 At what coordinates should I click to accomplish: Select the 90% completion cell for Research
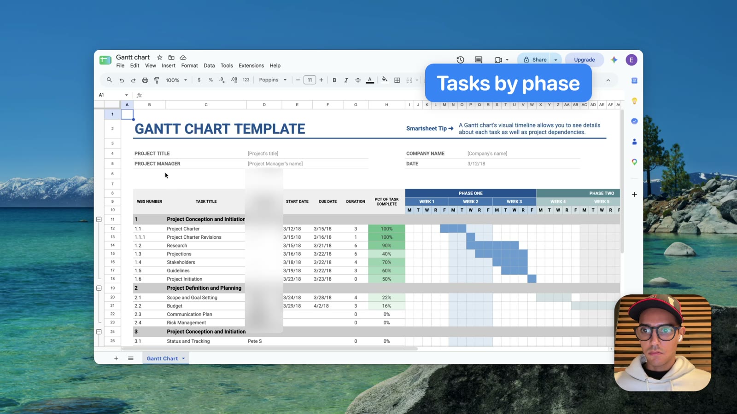pyautogui.click(x=386, y=246)
